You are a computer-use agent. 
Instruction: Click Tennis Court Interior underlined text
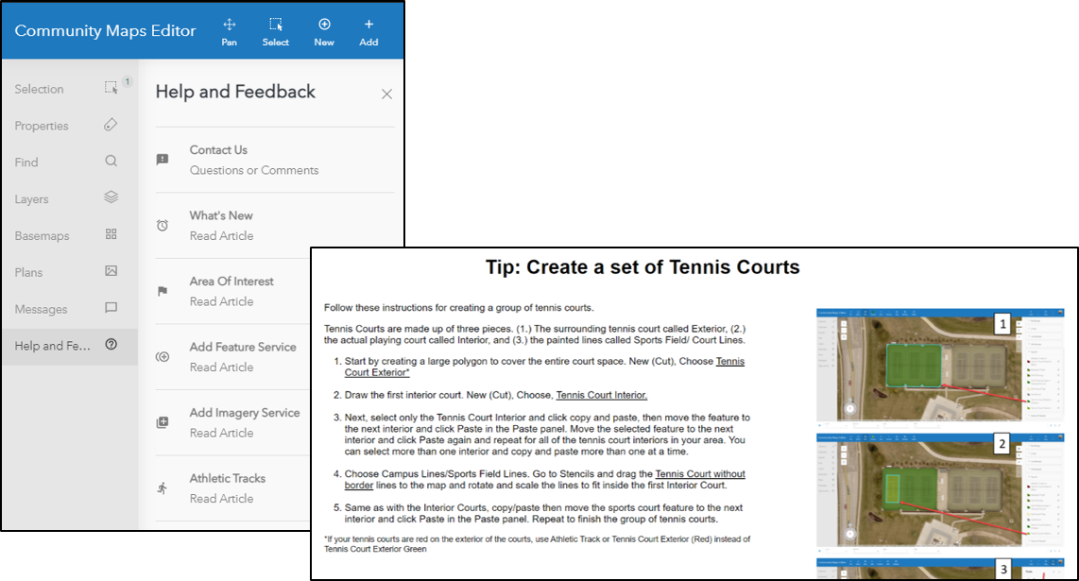tap(602, 395)
